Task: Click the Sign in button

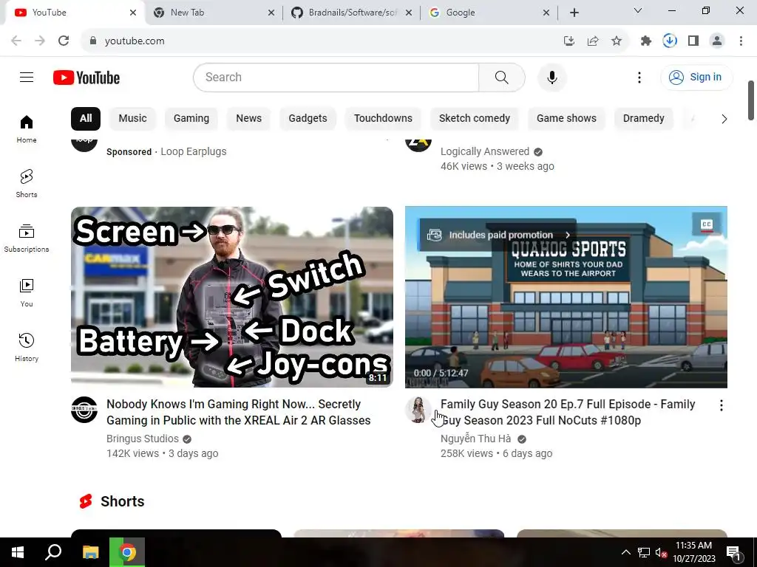Action: [696, 77]
